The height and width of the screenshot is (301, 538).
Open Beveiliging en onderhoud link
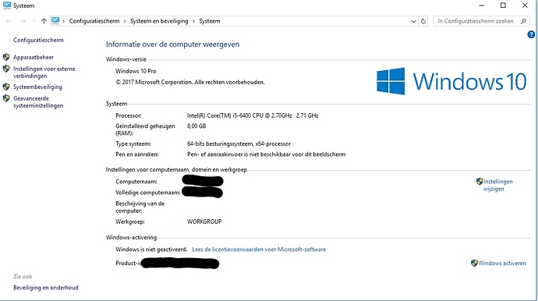point(46,288)
